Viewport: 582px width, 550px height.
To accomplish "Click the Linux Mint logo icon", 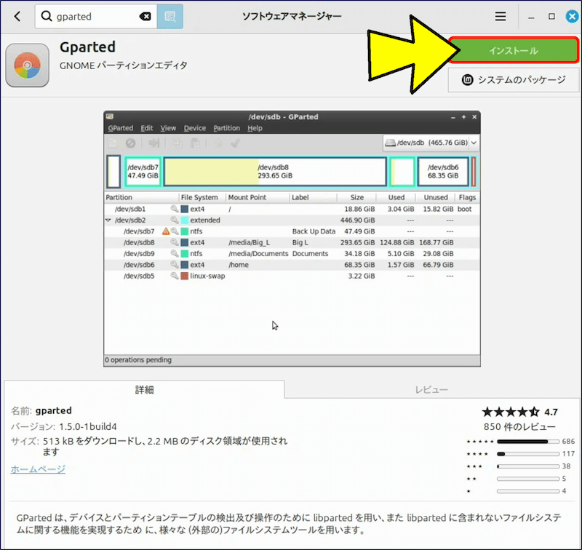I will (469, 80).
